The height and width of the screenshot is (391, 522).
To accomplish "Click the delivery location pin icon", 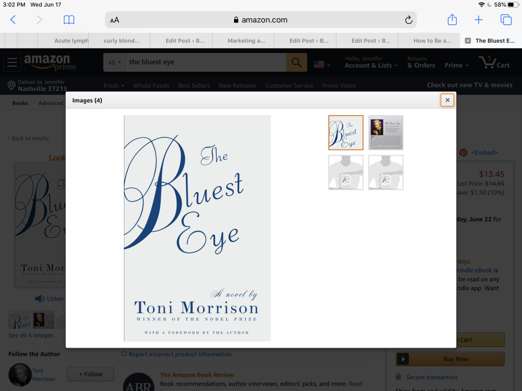I will pyautogui.click(x=11, y=86).
